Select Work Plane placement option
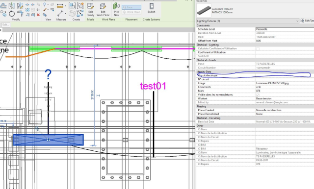314x189 pixels. tap(131, 12)
